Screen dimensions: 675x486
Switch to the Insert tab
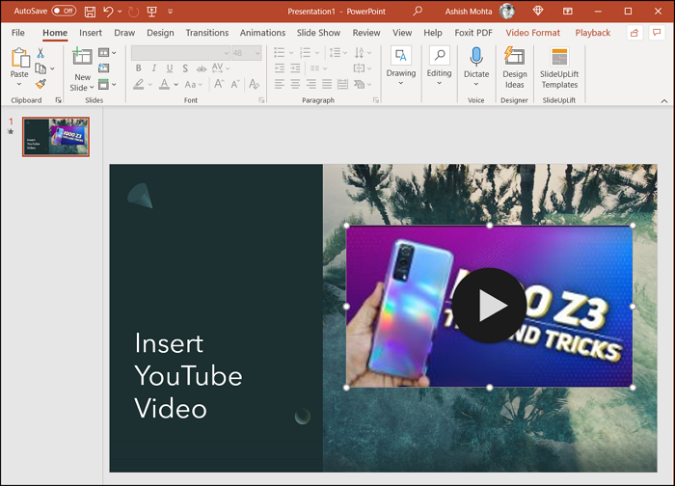[91, 33]
